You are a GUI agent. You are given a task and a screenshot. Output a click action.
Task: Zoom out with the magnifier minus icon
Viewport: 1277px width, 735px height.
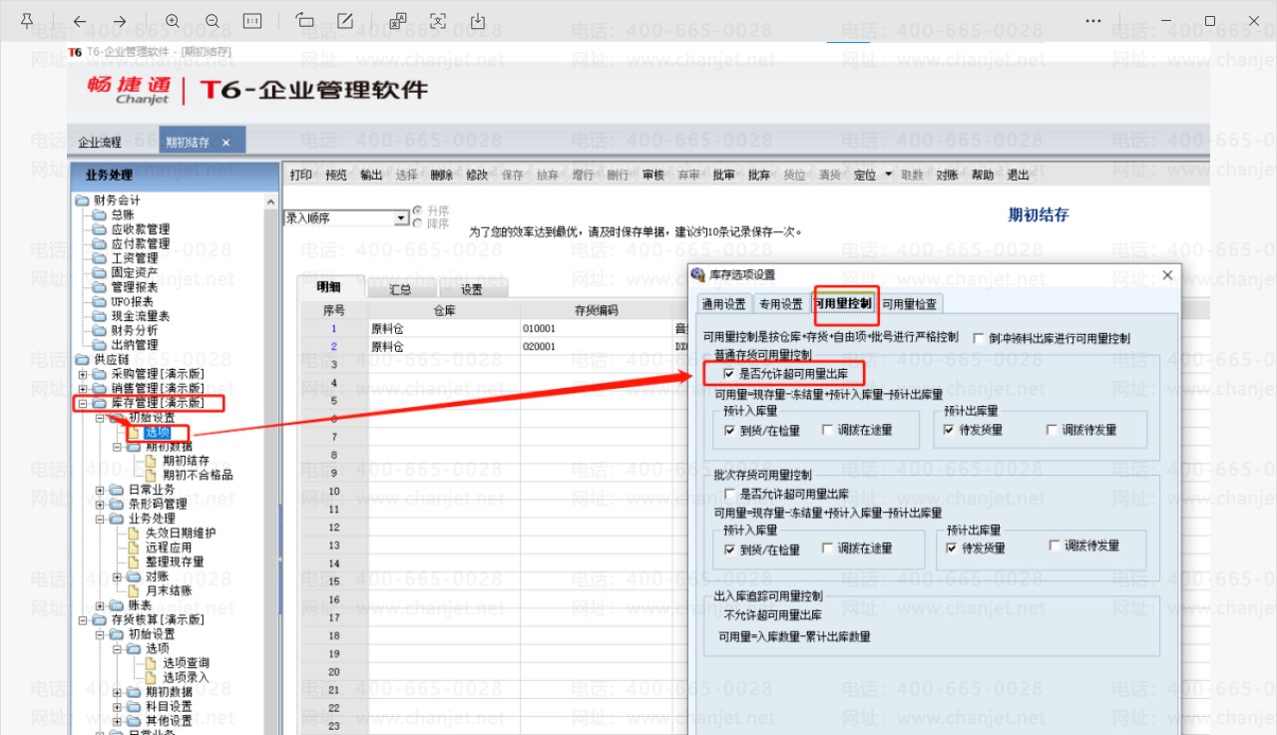point(213,21)
